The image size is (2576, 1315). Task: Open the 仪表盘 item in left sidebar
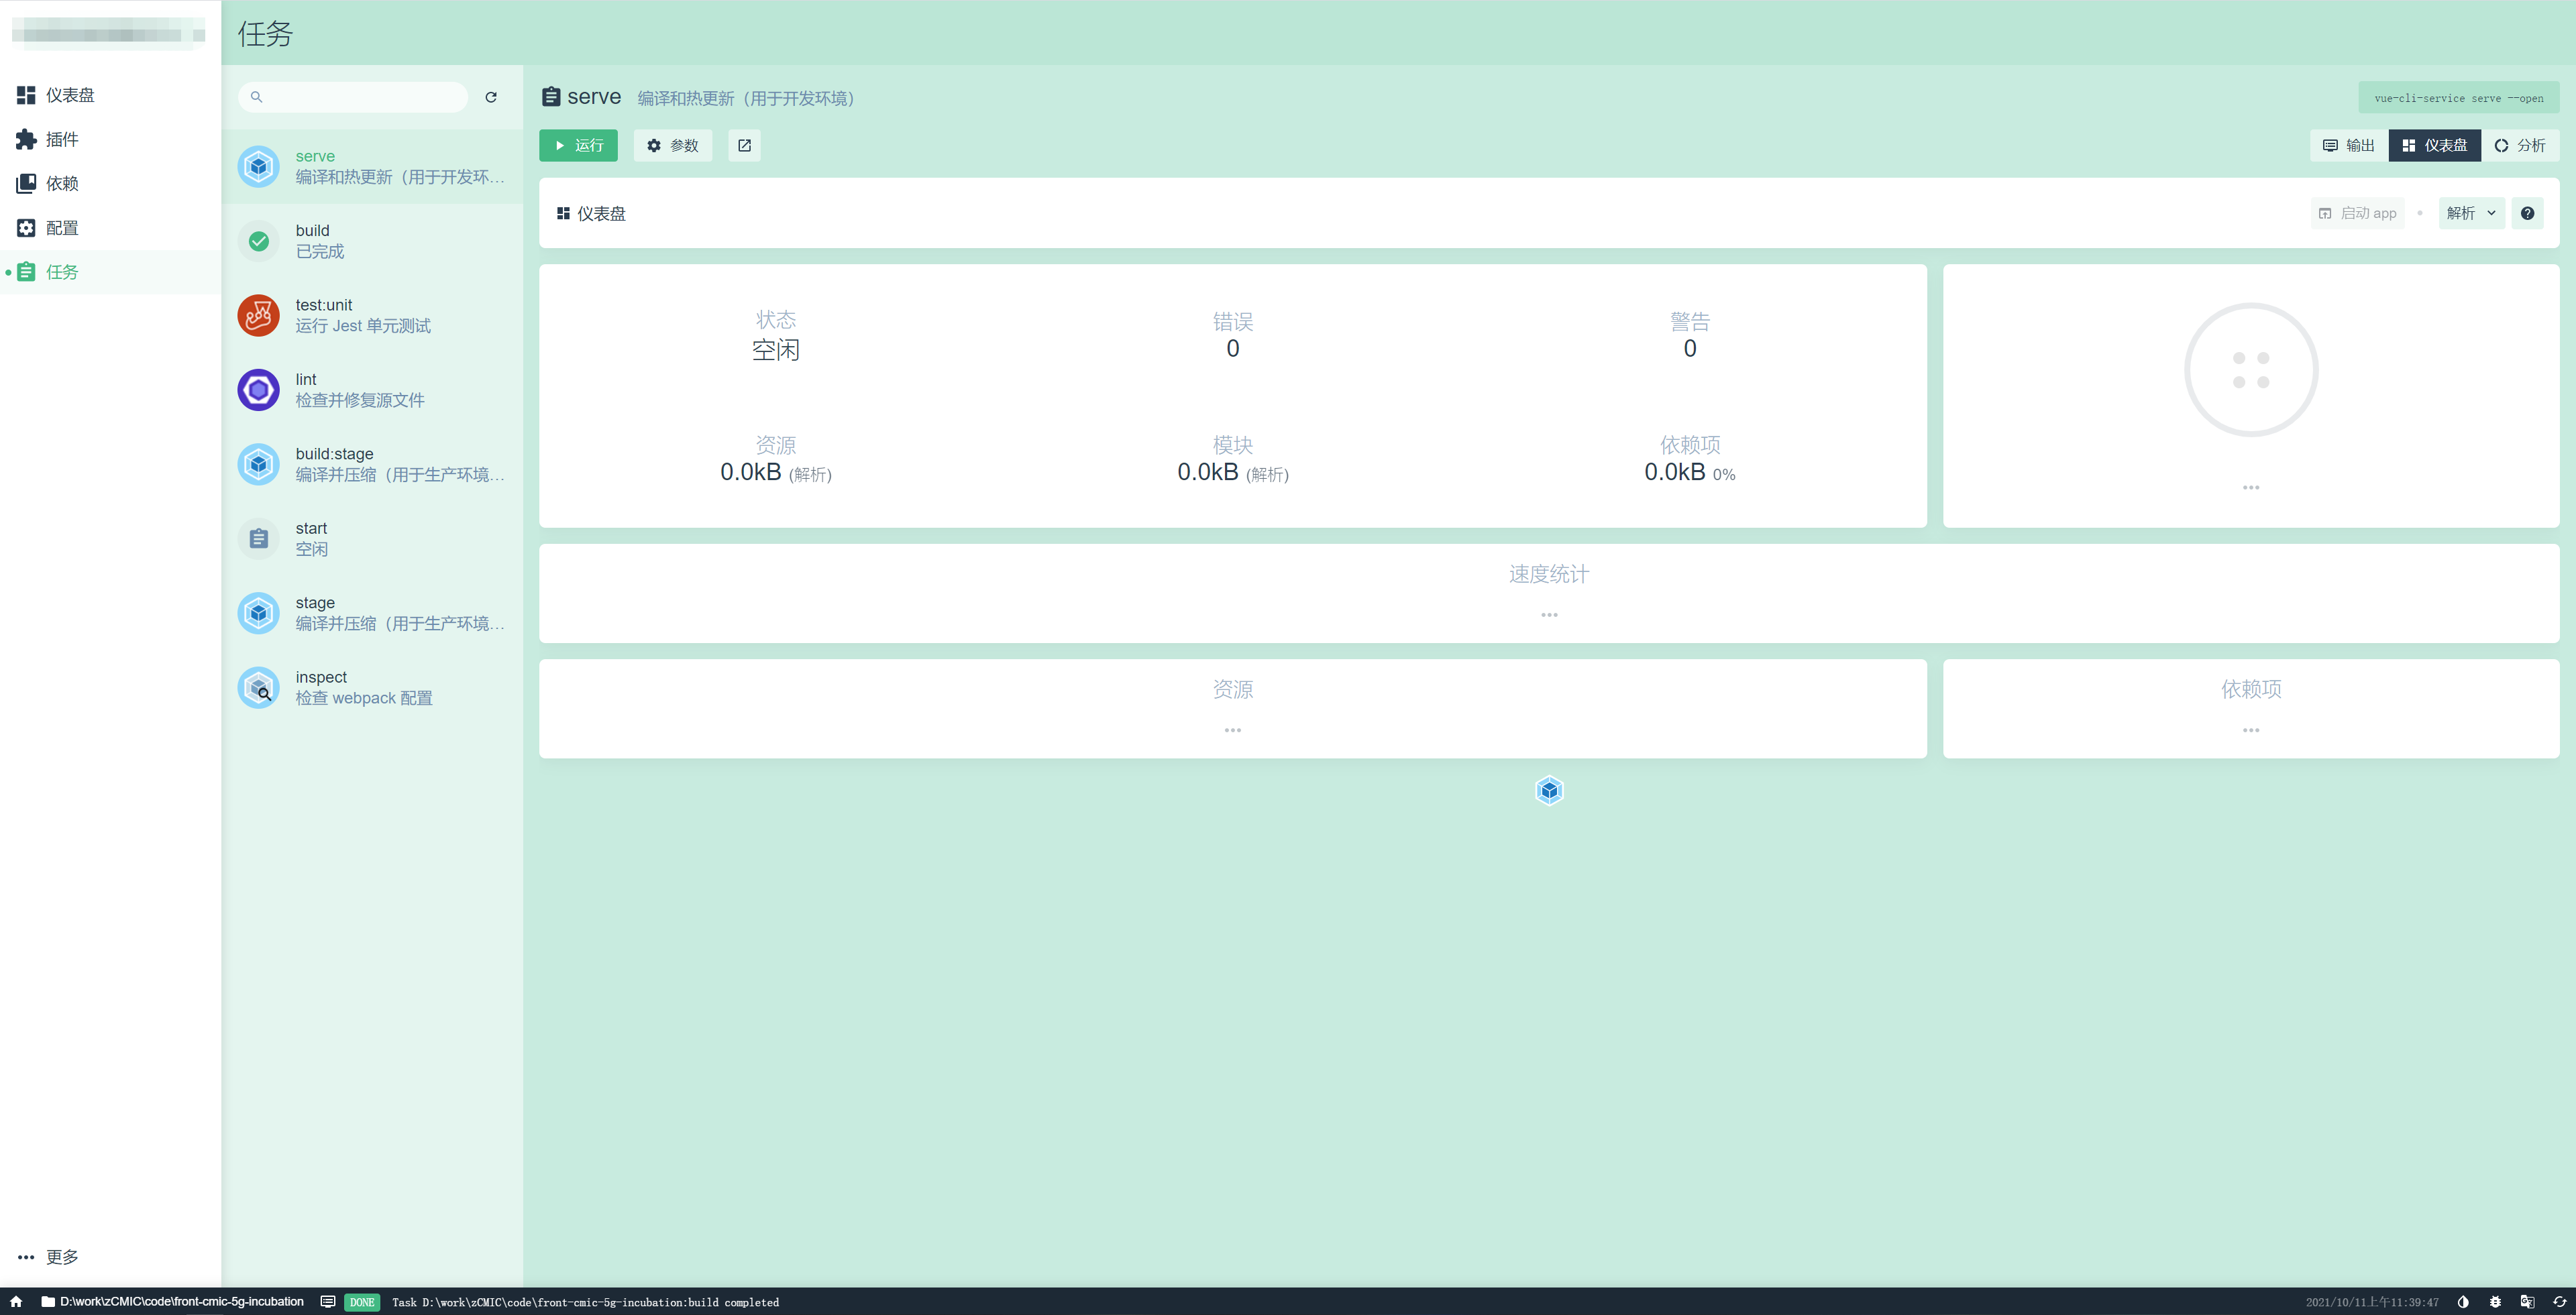click(110, 95)
